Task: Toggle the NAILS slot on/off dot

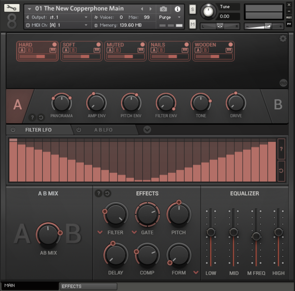Action: (187, 44)
